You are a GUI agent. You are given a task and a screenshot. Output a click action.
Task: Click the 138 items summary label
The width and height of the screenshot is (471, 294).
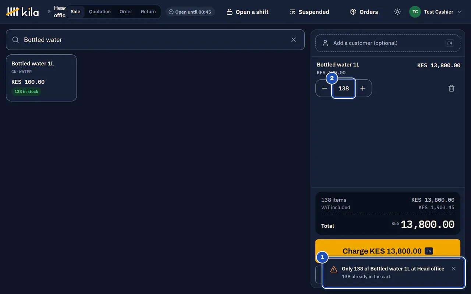pyautogui.click(x=334, y=200)
